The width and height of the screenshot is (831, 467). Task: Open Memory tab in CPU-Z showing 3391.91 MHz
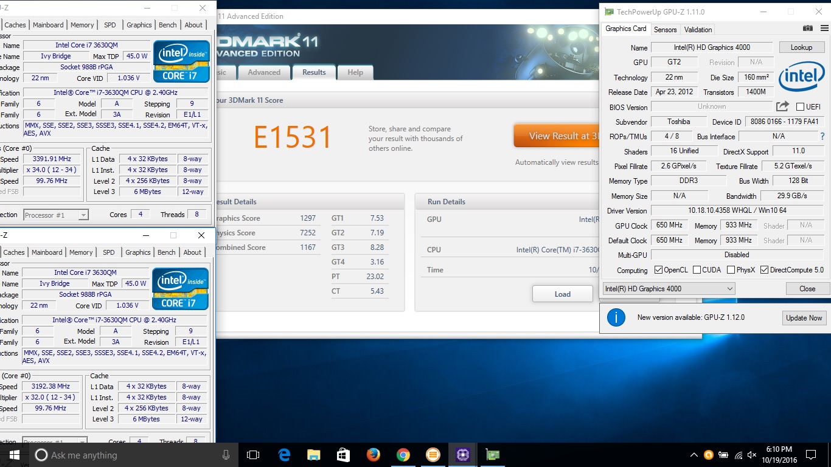click(x=82, y=25)
